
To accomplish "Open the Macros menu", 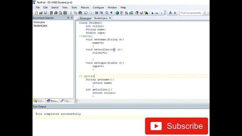I will click(85, 8).
